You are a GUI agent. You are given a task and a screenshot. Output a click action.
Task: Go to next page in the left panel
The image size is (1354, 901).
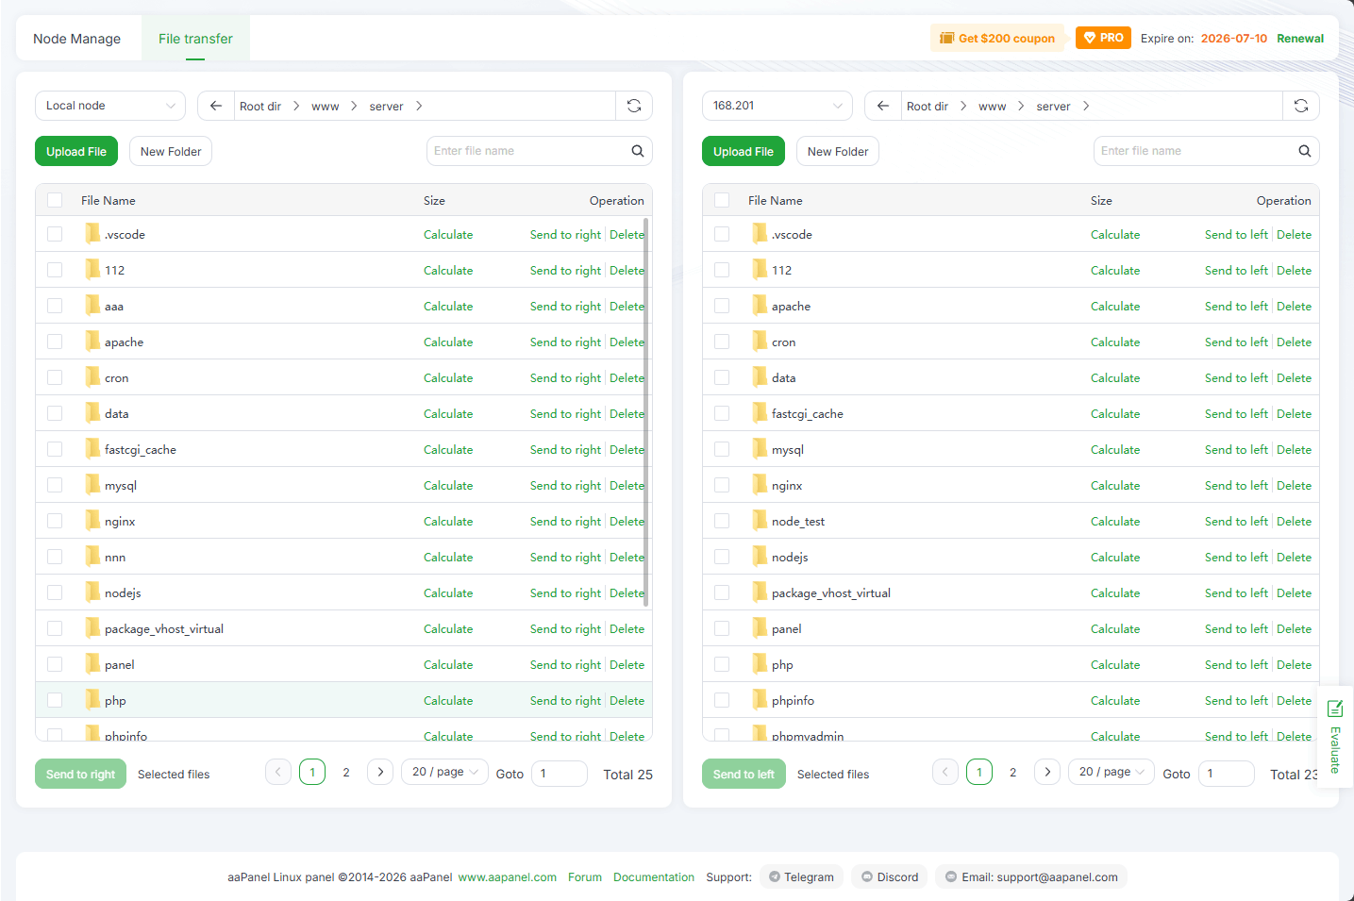coord(380,772)
